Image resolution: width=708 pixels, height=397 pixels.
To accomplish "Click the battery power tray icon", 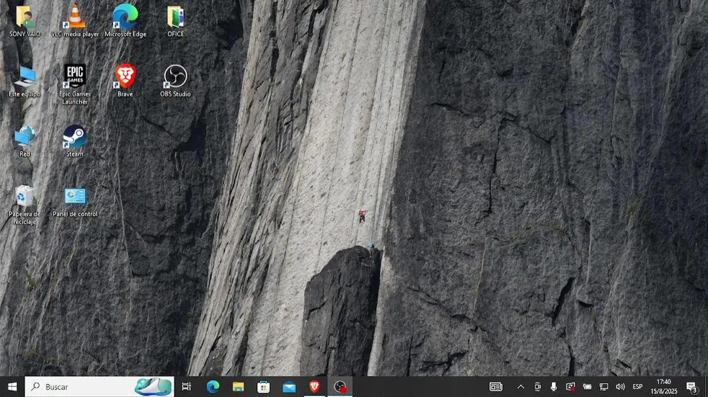I will point(587,387).
